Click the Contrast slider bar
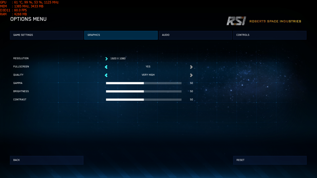The height and width of the screenshot is (178, 317). pyautogui.click(x=144, y=100)
